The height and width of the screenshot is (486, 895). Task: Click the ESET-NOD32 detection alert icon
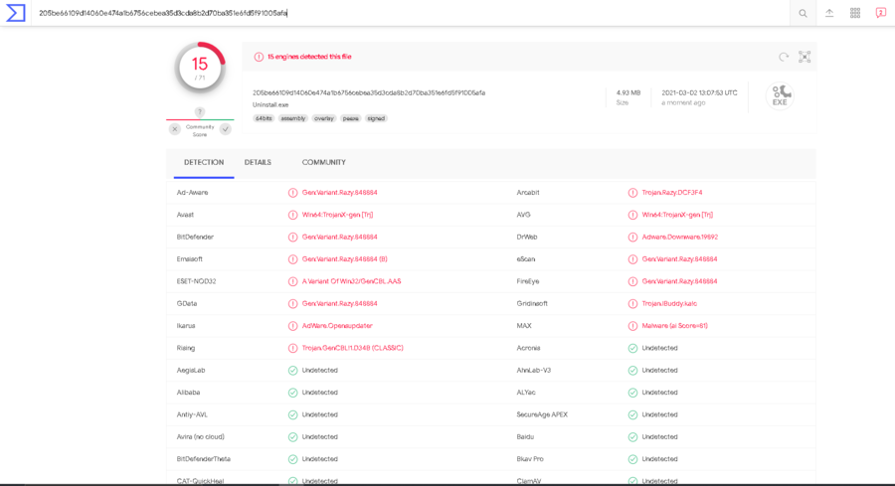pyautogui.click(x=292, y=282)
